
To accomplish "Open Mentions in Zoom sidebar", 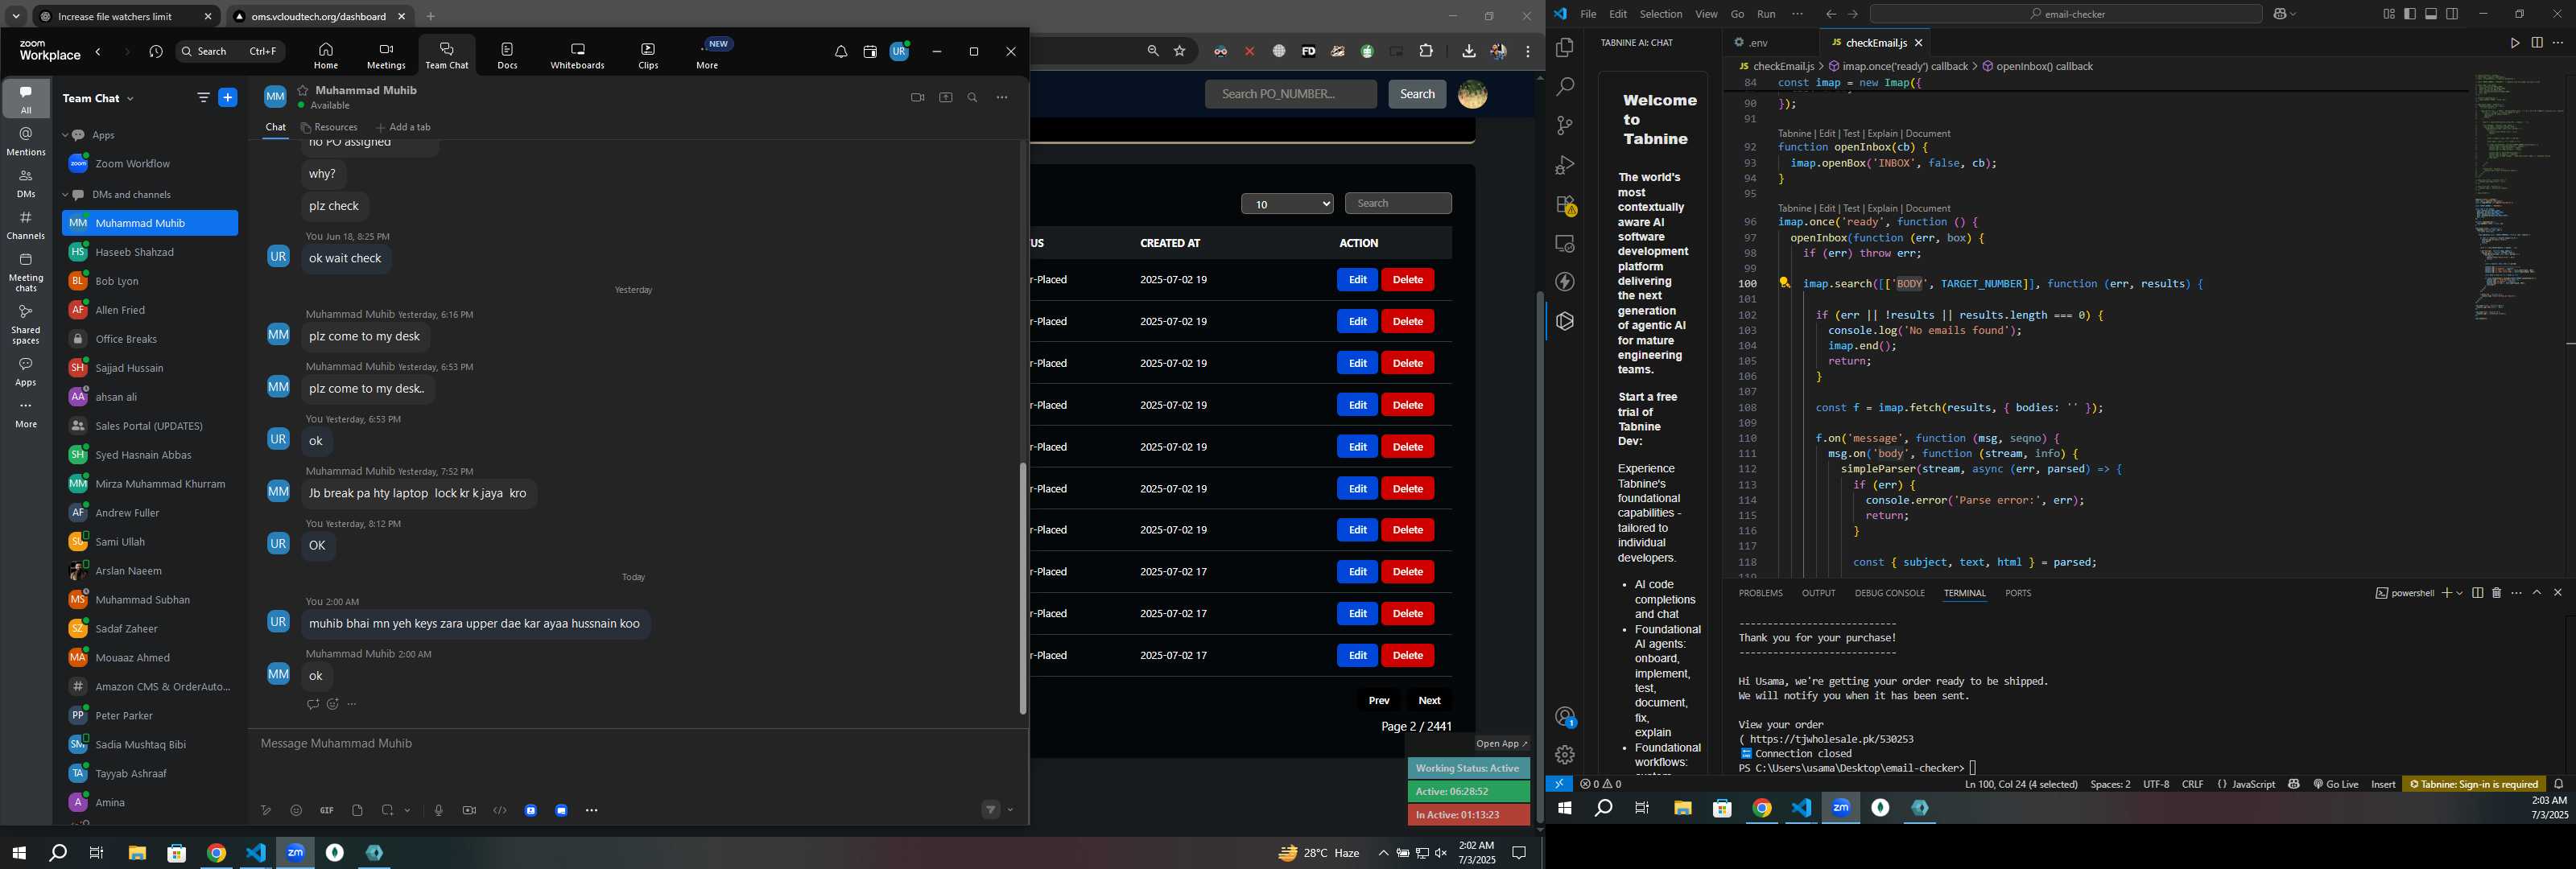I will pyautogui.click(x=26, y=141).
